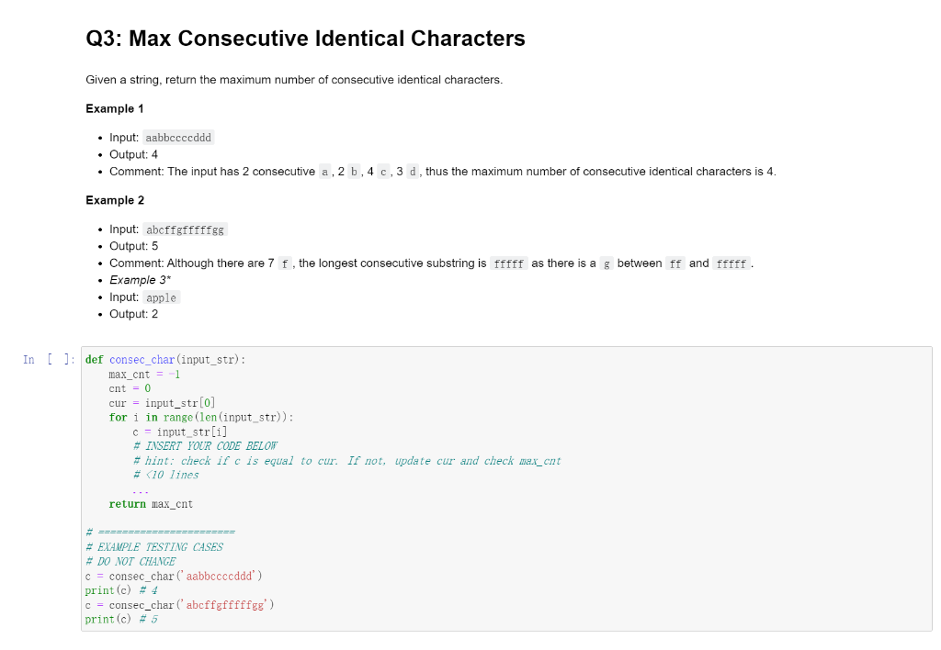Click the 'def consec_char(input_str):' line
Viewport: 941px width, 650px height.
[165, 360]
